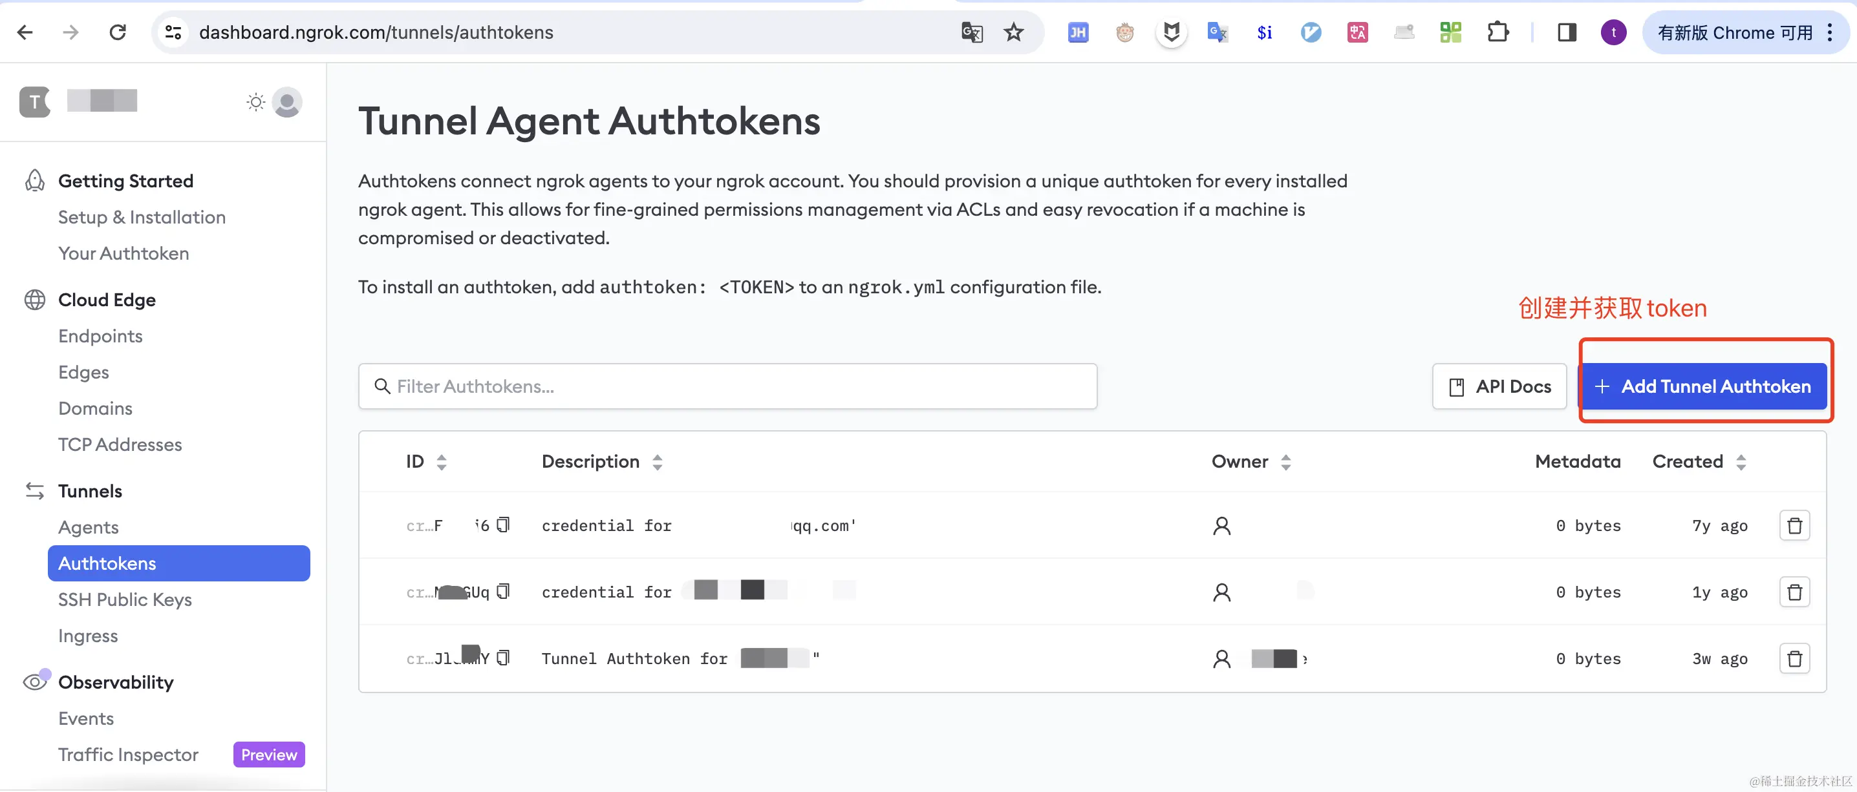Image resolution: width=1857 pixels, height=792 pixels.
Task: Copy ID of the 1y ago credential
Action: pyautogui.click(x=503, y=591)
